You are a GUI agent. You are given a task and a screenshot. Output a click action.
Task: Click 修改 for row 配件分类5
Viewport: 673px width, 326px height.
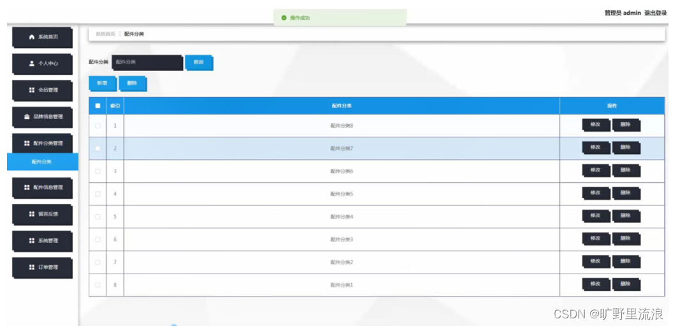pyautogui.click(x=596, y=193)
